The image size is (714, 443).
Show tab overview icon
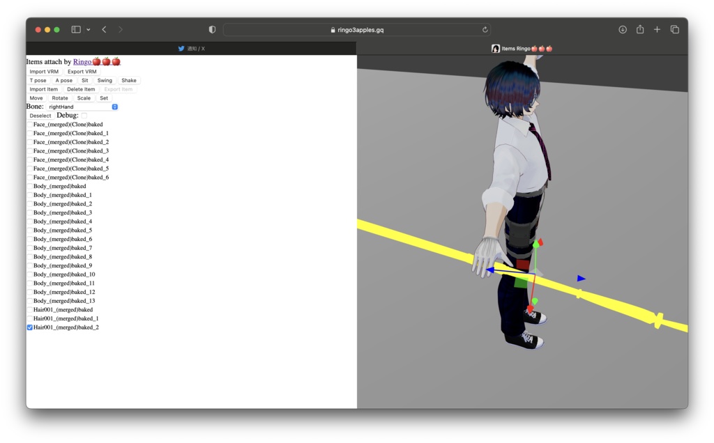click(675, 29)
